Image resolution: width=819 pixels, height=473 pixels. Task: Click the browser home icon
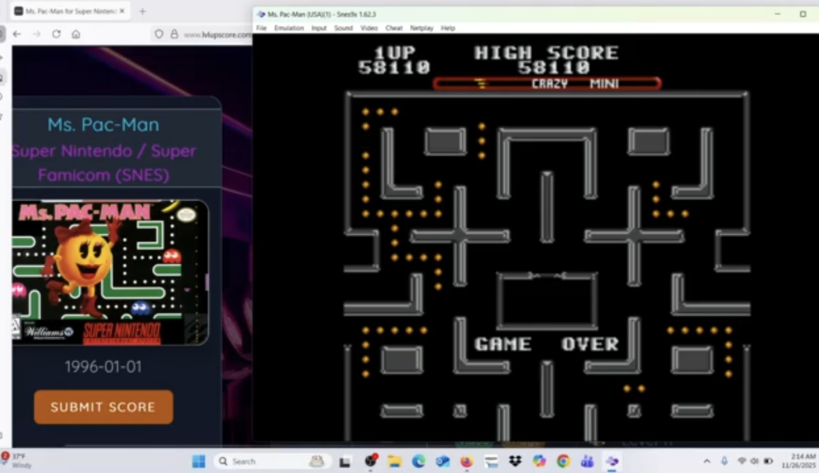point(76,34)
